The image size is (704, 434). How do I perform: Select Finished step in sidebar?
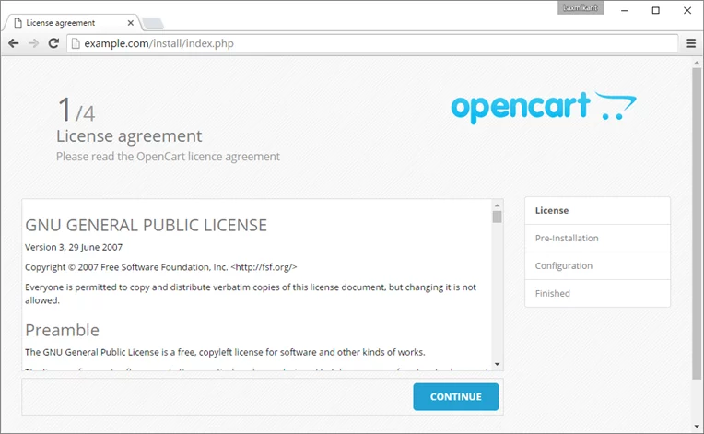point(597,294)
